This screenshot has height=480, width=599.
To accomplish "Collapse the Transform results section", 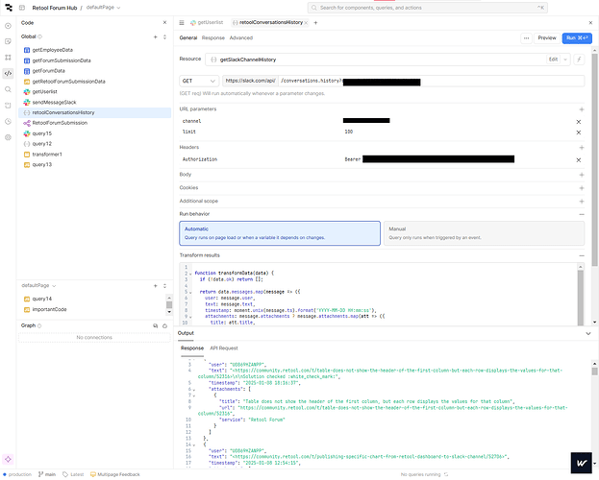I will point(582,255).
